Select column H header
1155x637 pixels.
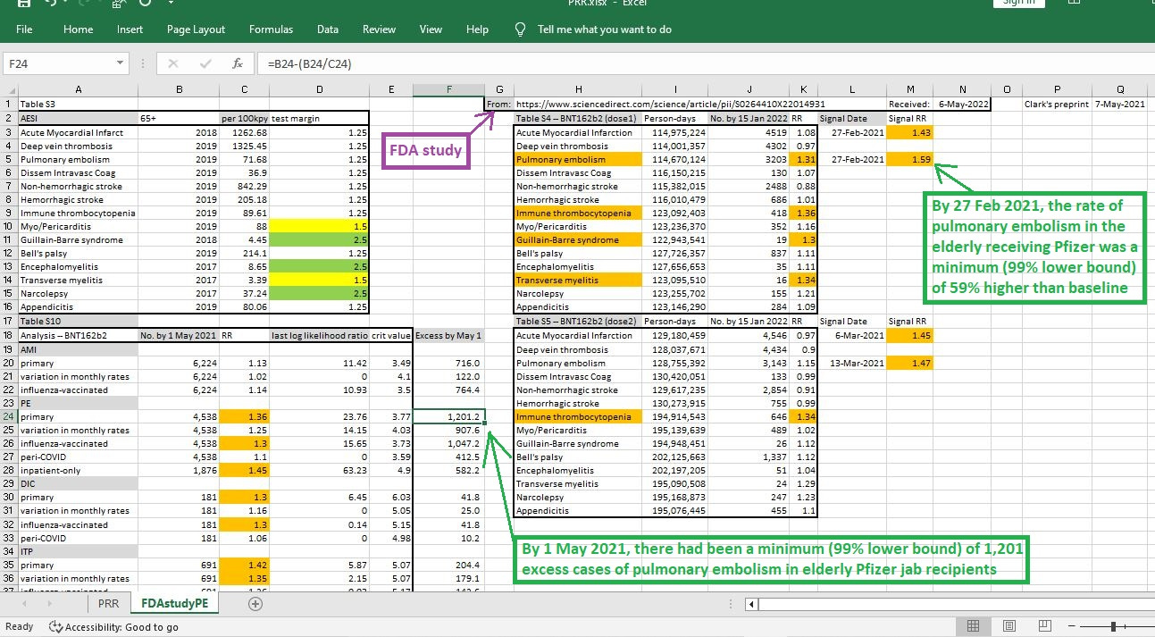click(x=579, y=89)
